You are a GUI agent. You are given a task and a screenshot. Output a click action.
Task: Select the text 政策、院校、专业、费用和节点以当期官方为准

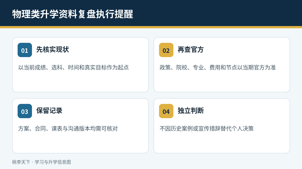pyautogui.click(x=218, y=67)
